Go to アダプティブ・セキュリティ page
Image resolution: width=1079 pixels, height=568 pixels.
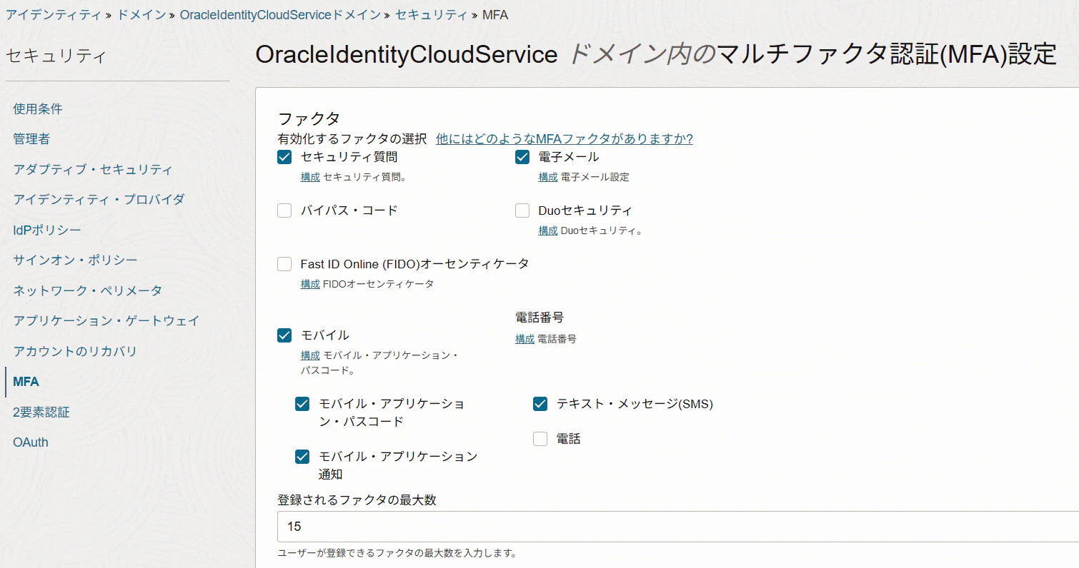pyautogui.click(x=93, y=170)
